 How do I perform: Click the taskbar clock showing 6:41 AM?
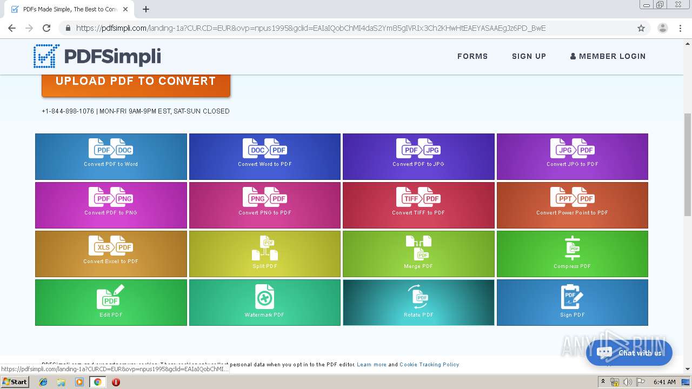click(x=664, y=382)
